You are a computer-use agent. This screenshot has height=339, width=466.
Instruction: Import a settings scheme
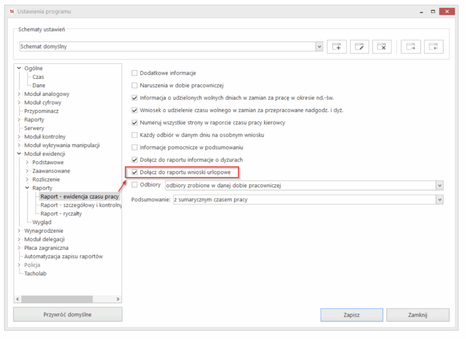click(x=433, y=46)
